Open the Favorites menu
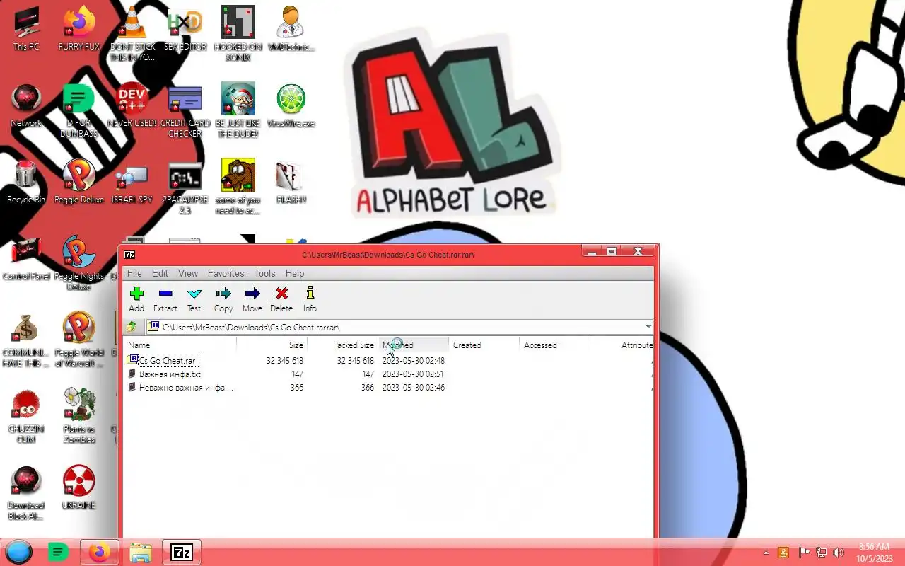Screen dimensions: 905x566 click(x=226, y=273)
